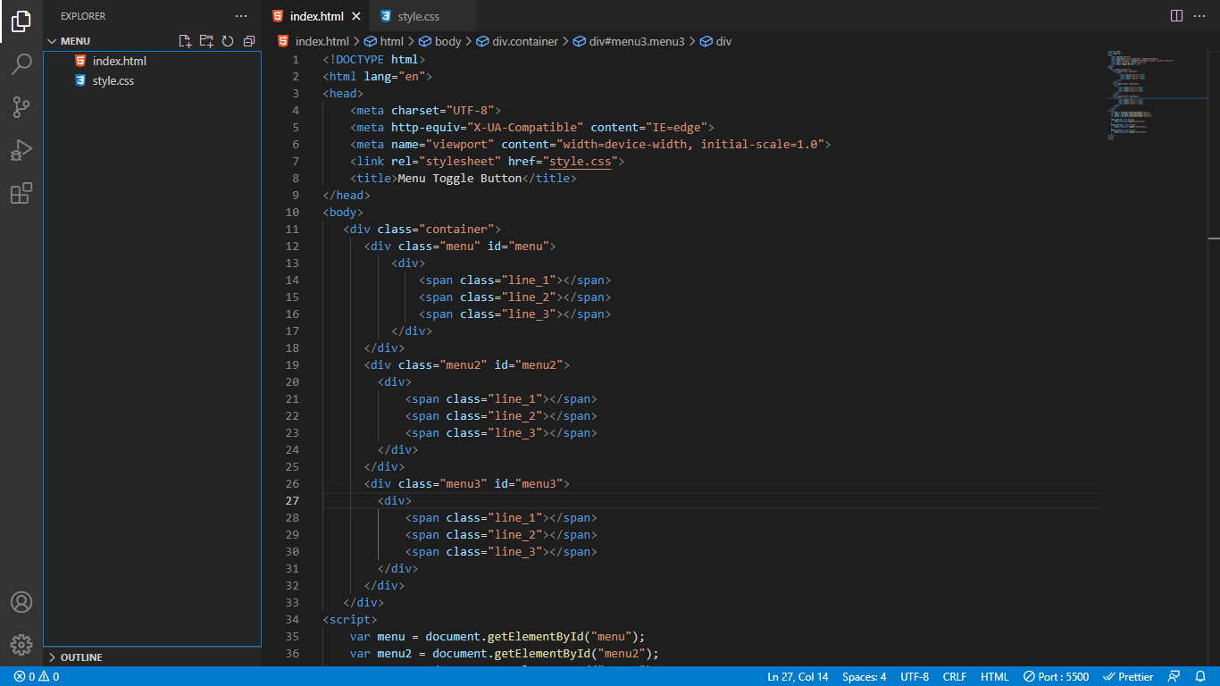Open the Search view
The width and height of the screenshot is (1220, 686).
21,64
